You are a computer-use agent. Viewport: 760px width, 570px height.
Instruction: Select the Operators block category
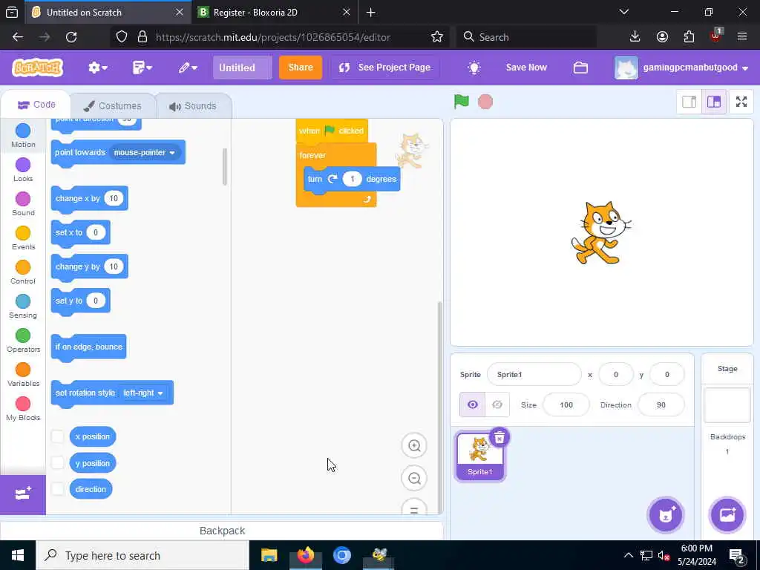click(x=23, y=340)
